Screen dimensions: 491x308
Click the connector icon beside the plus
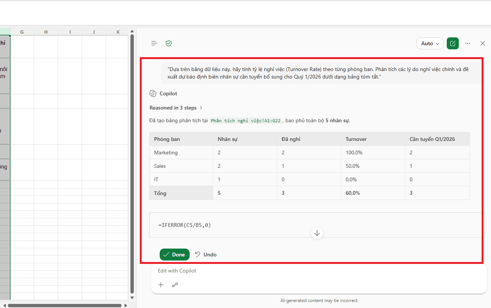pos(175,285)
